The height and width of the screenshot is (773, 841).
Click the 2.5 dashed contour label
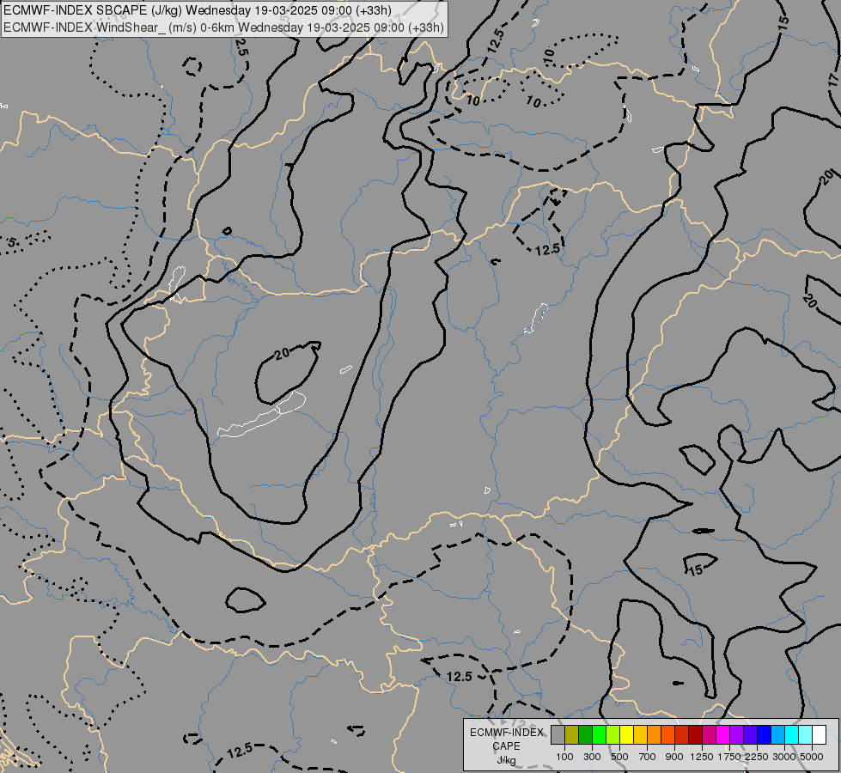click(x=241, y=47)
